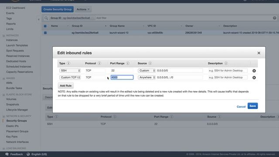Open Spot Requests in sidebar

click(15, 51)
